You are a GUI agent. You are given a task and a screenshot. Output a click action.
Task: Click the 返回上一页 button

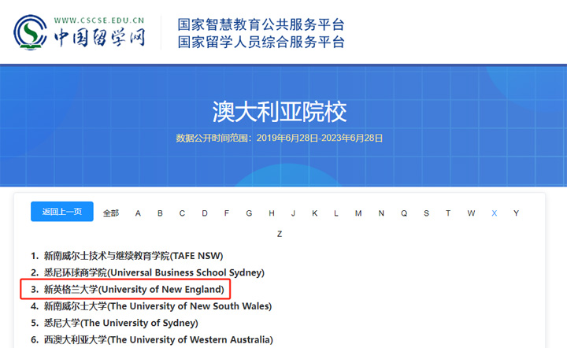coord(62,212)
